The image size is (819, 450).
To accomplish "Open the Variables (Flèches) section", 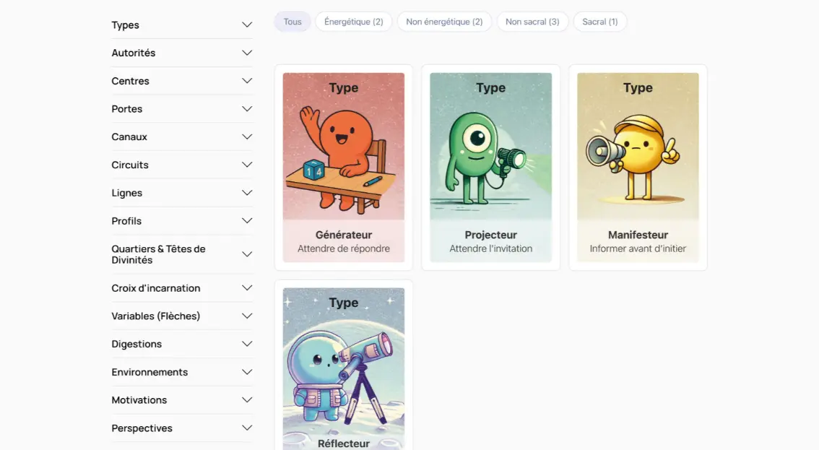I will pos(182,316).
